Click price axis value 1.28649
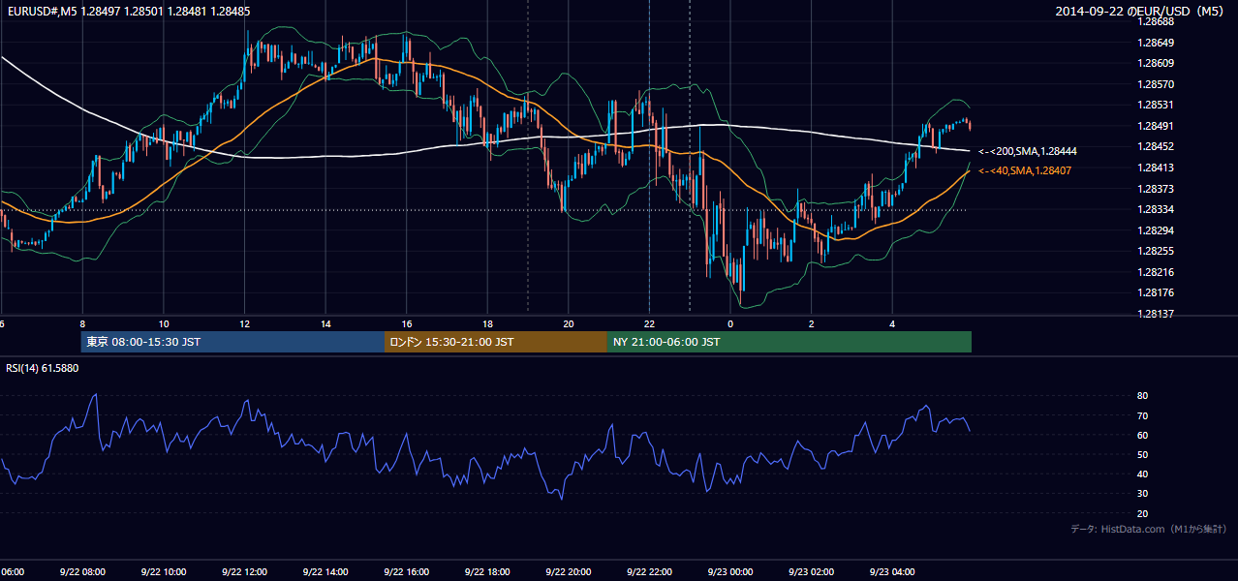Screen dimensions: 1238x581 coord(1156,43)
